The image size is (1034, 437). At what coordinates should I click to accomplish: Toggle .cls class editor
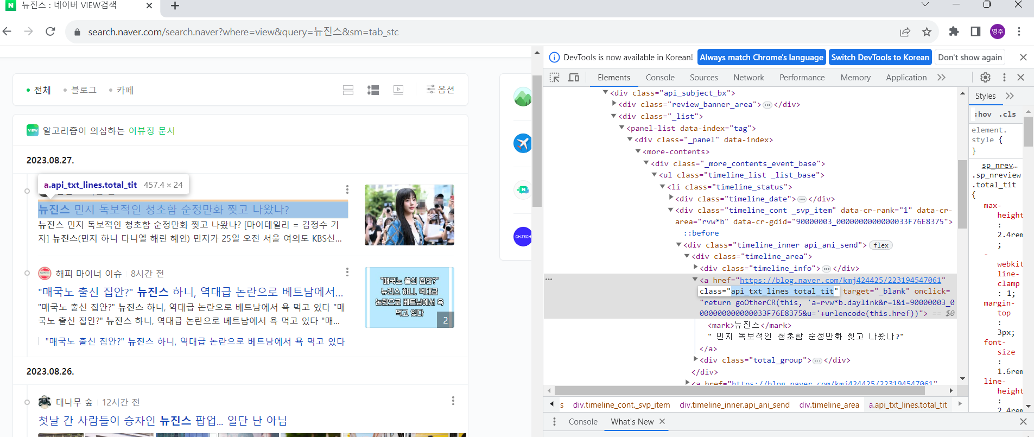tap(1008, 115)
